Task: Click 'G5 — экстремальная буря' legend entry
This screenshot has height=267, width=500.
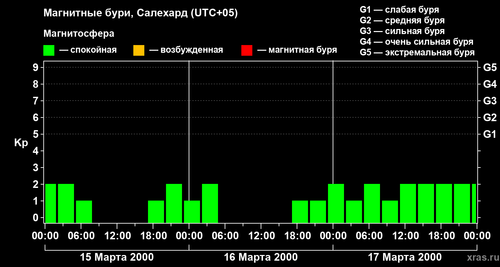Action: pyautogui.click(x=417, y=52)
